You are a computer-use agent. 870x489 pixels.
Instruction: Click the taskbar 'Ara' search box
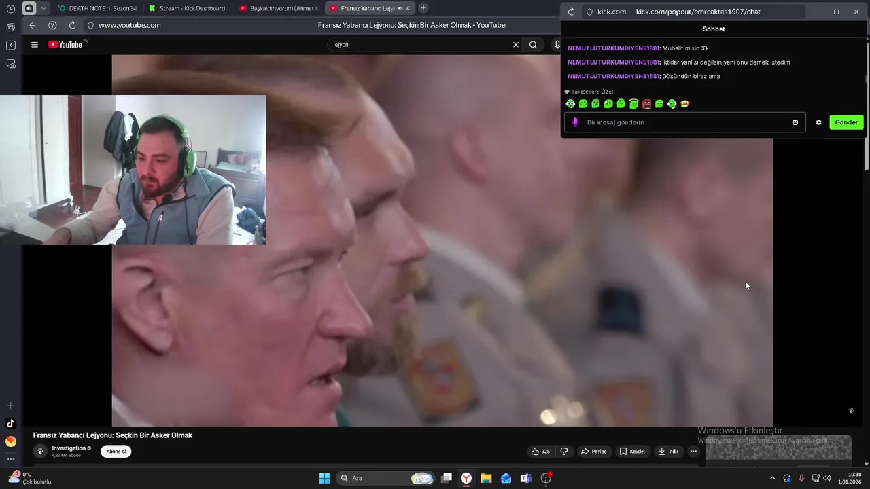tap(385, 478)
